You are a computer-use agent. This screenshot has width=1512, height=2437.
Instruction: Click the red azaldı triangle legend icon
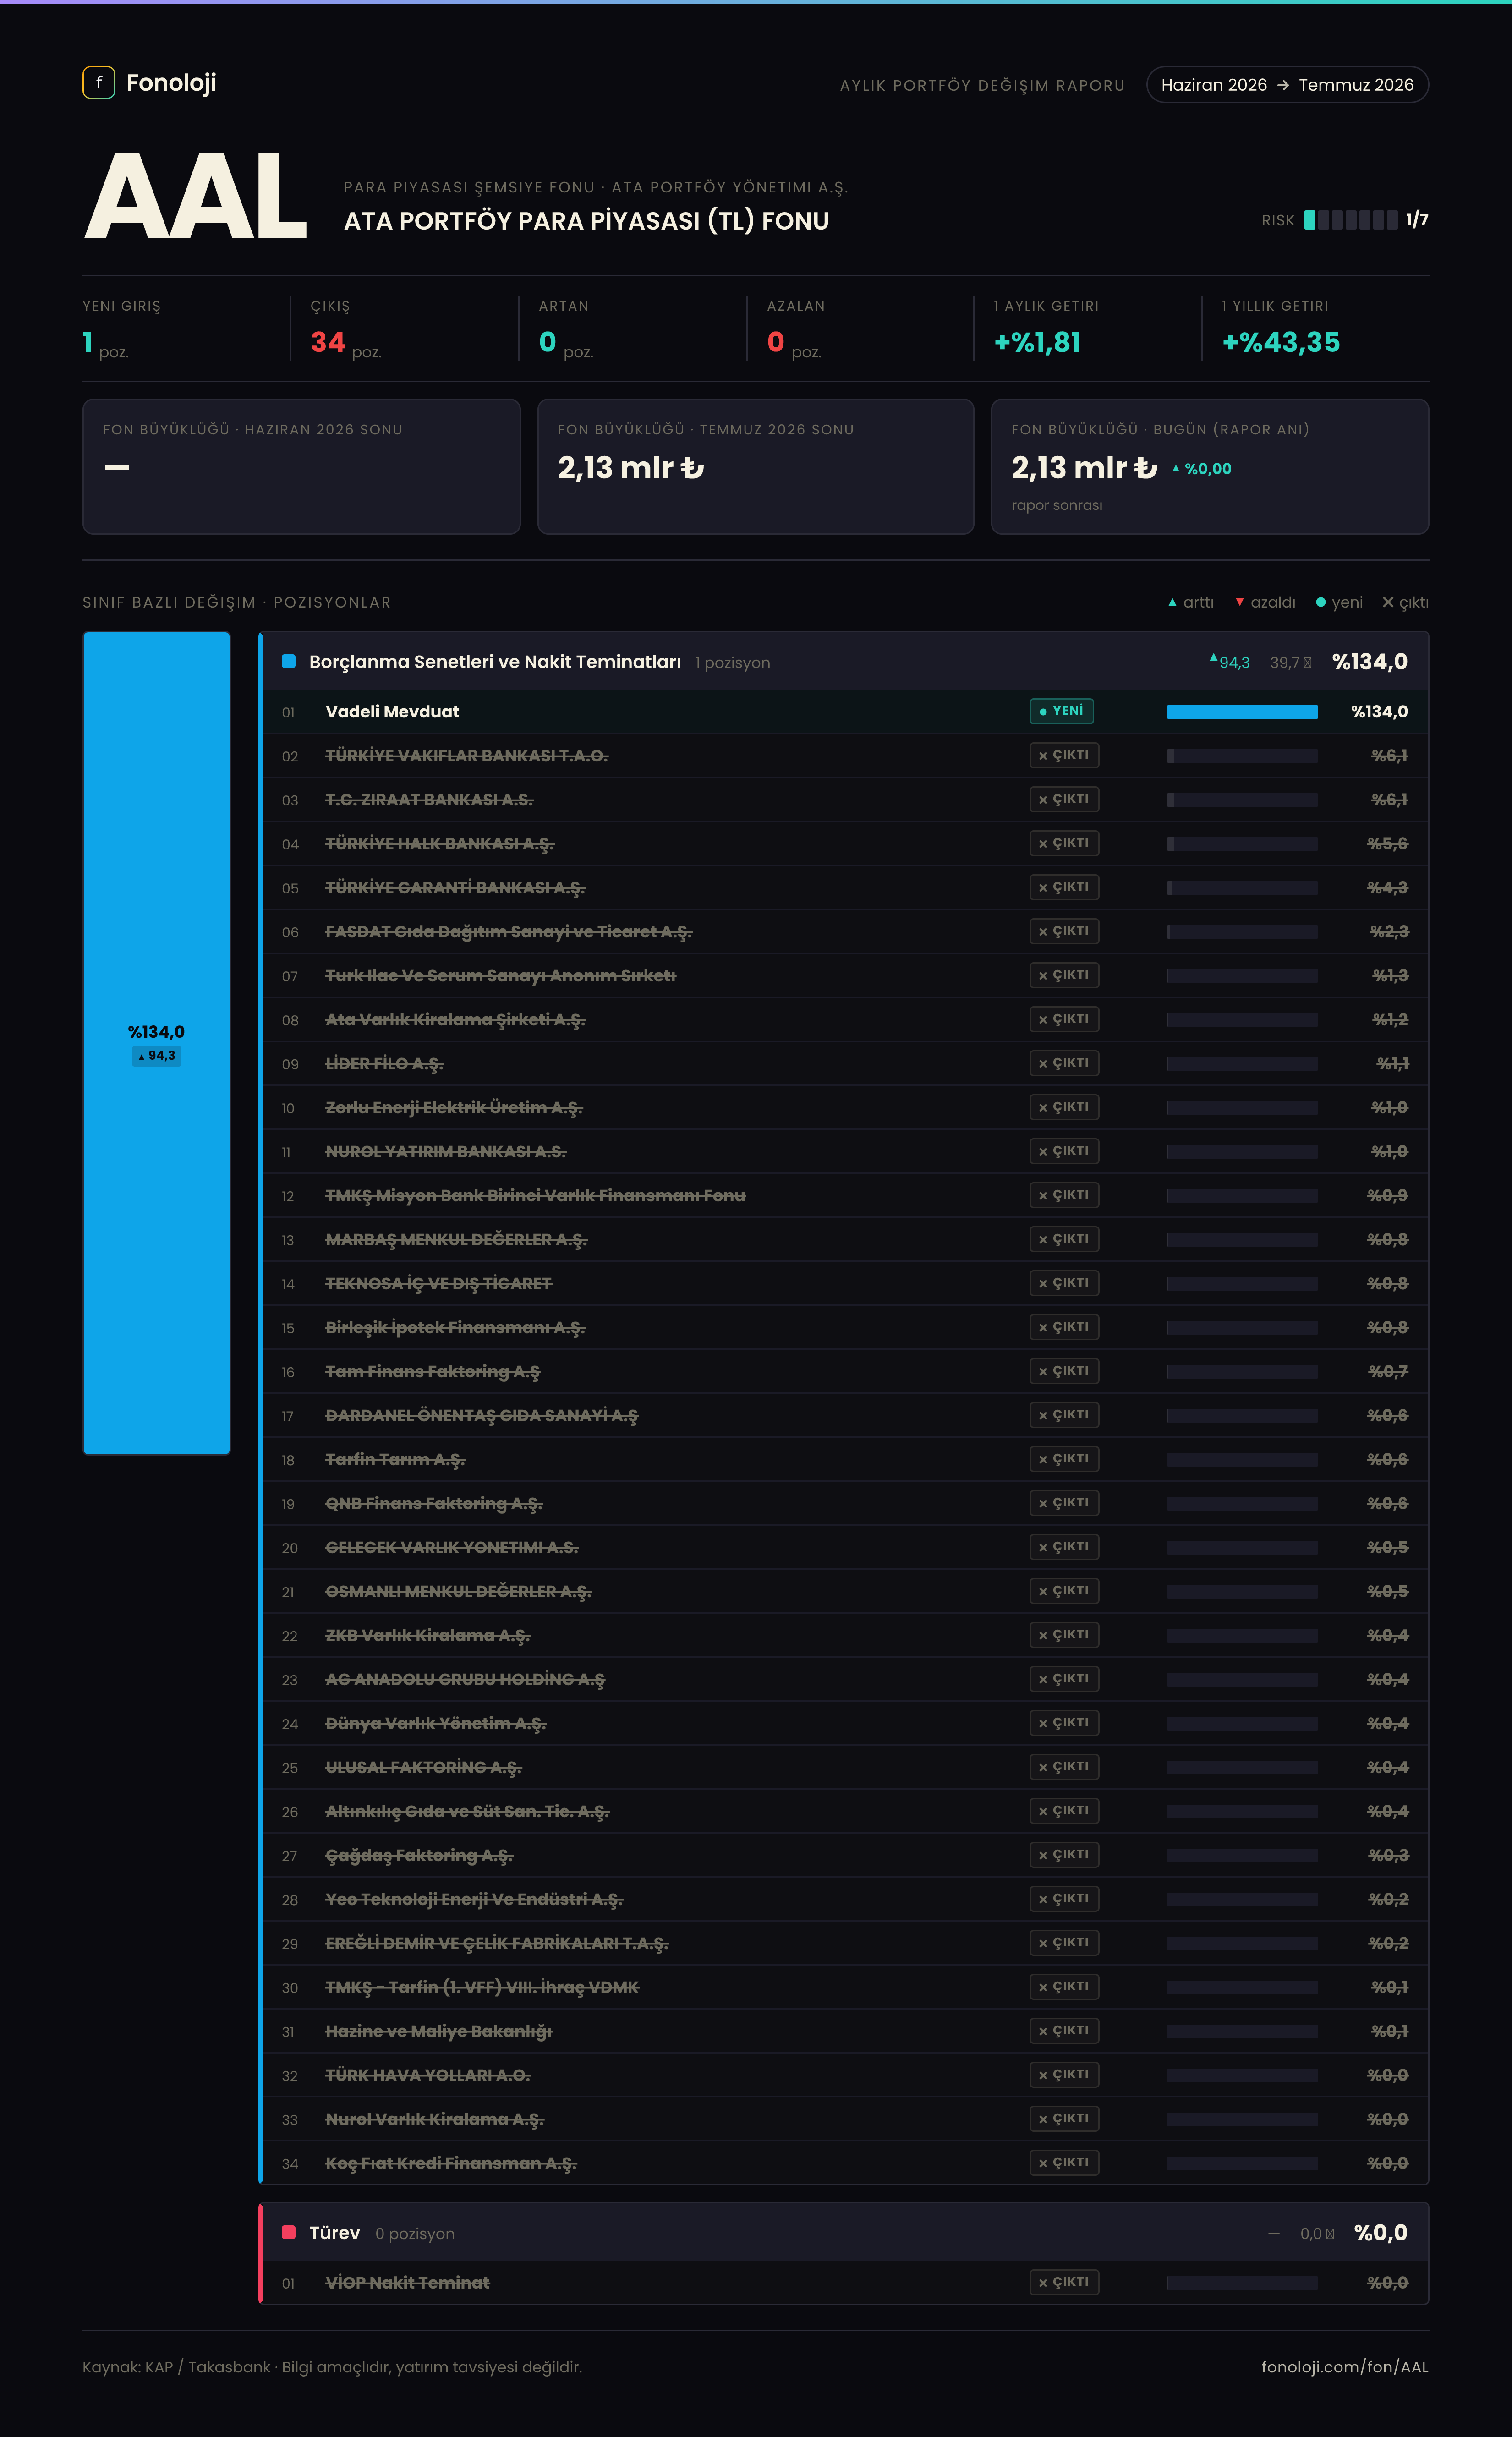(x=1240, y=602)
